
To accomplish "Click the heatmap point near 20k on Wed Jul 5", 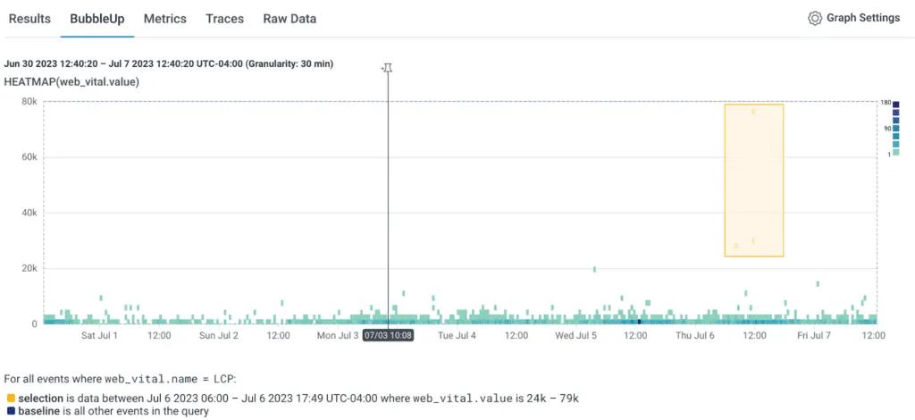I will 594,268.
